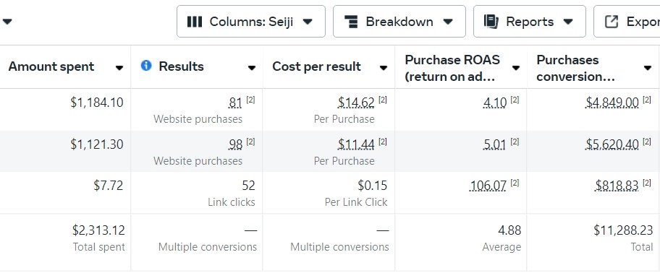660x273 pixels.
Task: Open Purchases conversion column header arrow
Action: point(648,68)
